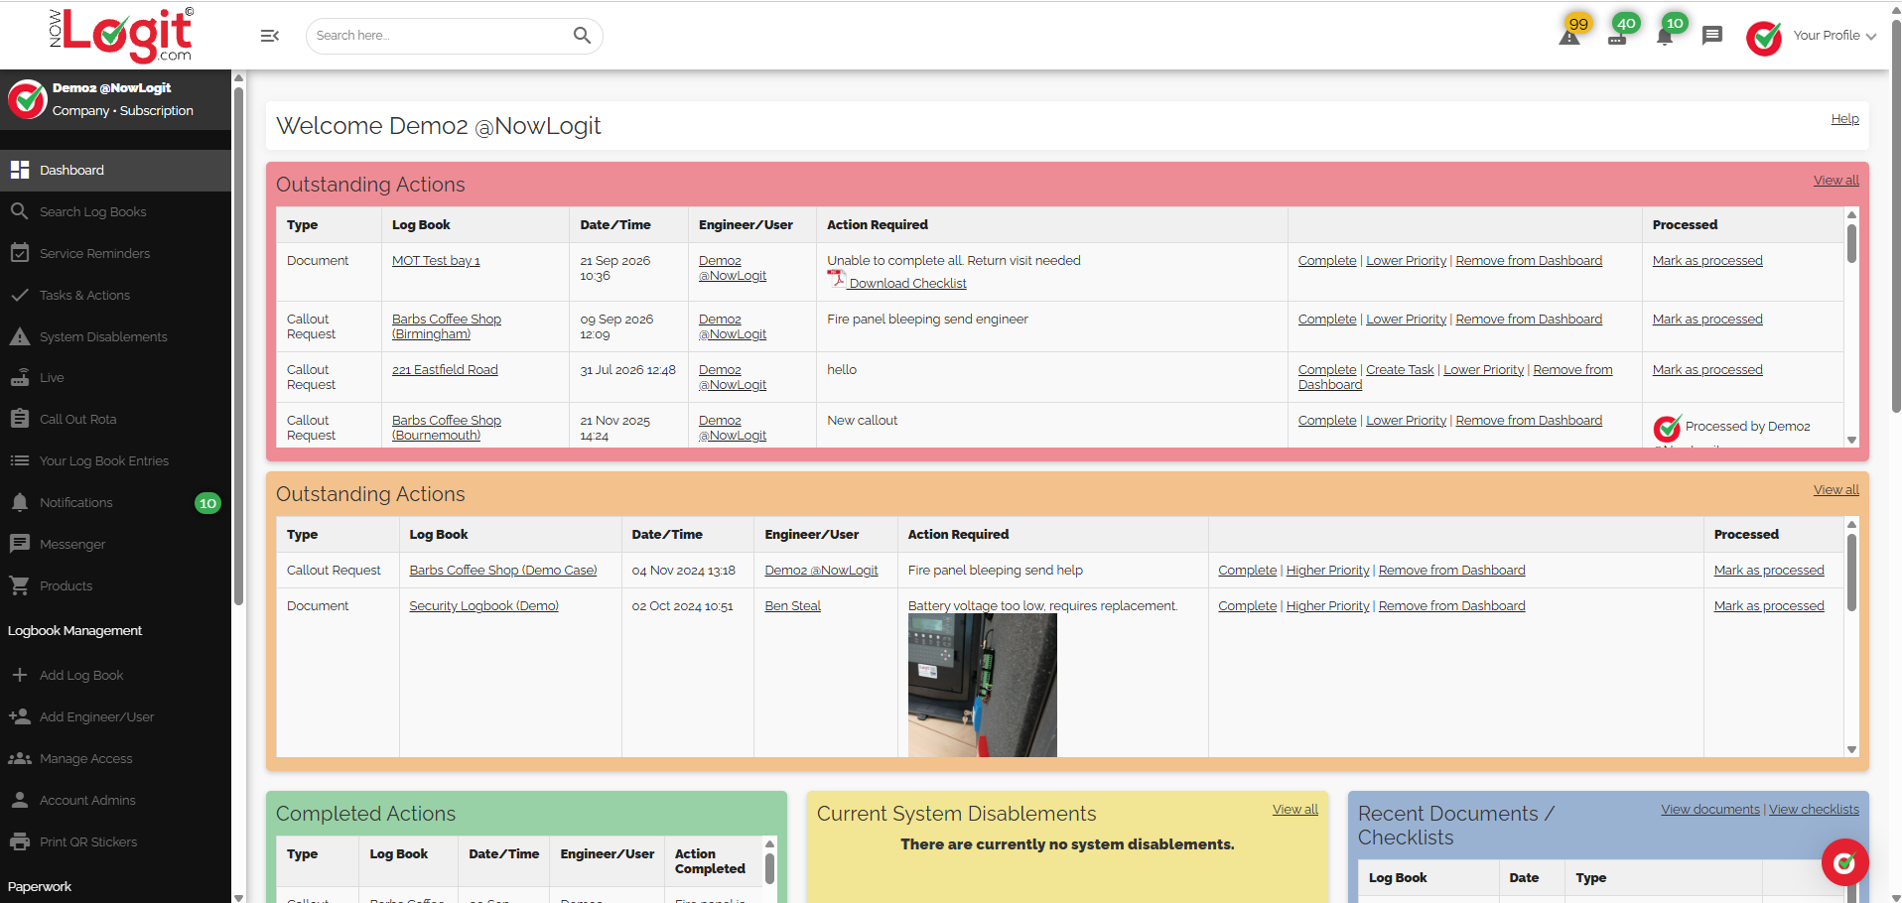
Task: Open the MOT Test bay 1 log book
Action: 436,261
